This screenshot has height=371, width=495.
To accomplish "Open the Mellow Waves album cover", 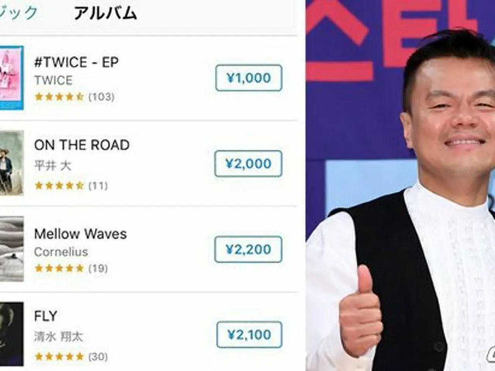I will (12, 249).
